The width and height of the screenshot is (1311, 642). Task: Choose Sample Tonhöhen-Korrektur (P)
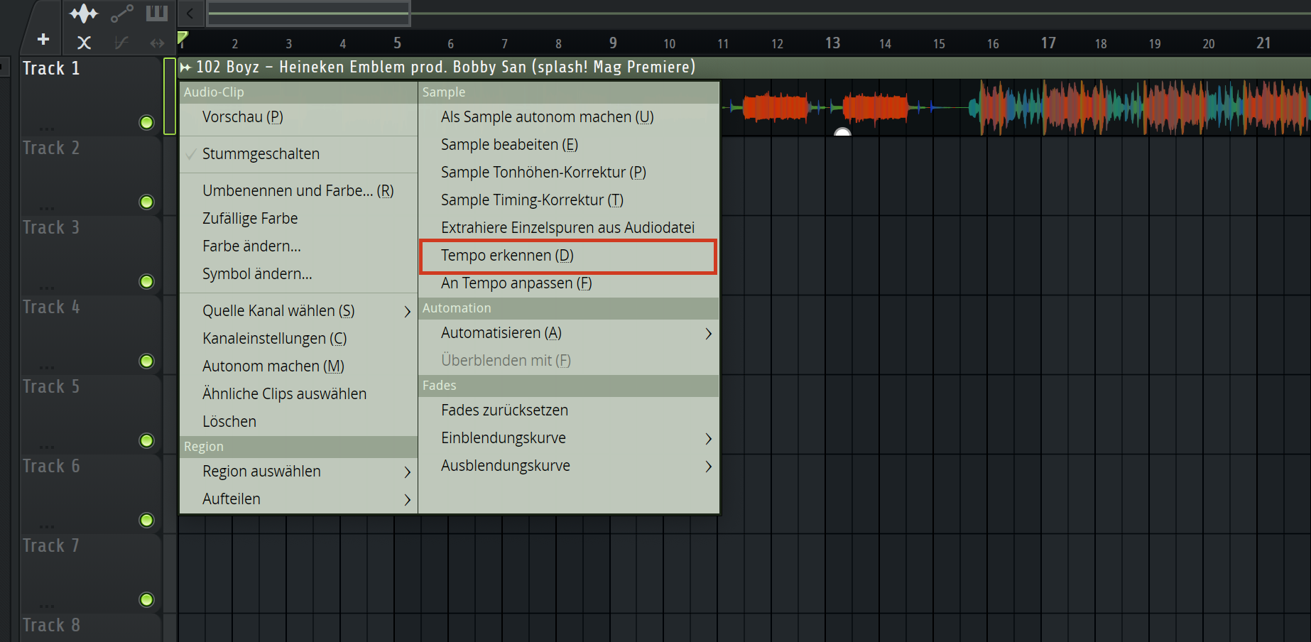pos(568,173)
